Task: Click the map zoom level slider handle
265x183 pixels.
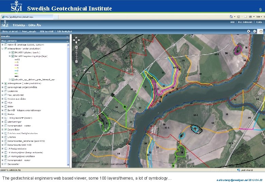Action: 76,52
